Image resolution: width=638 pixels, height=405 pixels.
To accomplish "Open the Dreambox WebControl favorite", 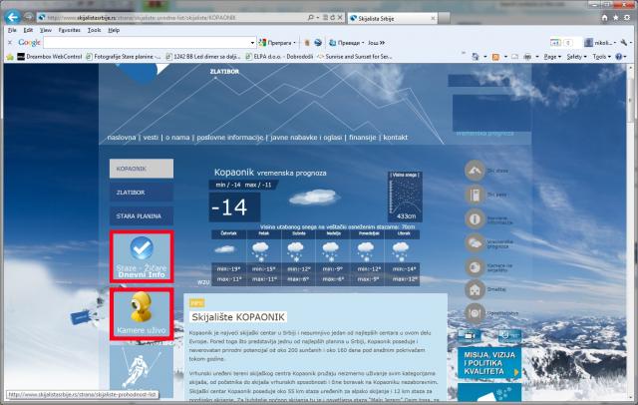I will (50, 57).
